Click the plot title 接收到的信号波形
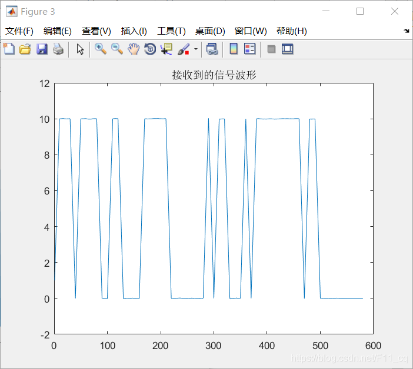This screenshot has height=369, width=413. pos(214,75)
